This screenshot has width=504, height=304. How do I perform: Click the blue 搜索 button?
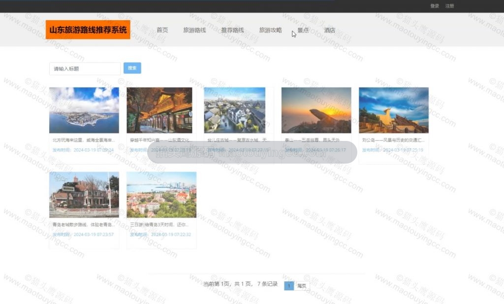pos(132,68)
